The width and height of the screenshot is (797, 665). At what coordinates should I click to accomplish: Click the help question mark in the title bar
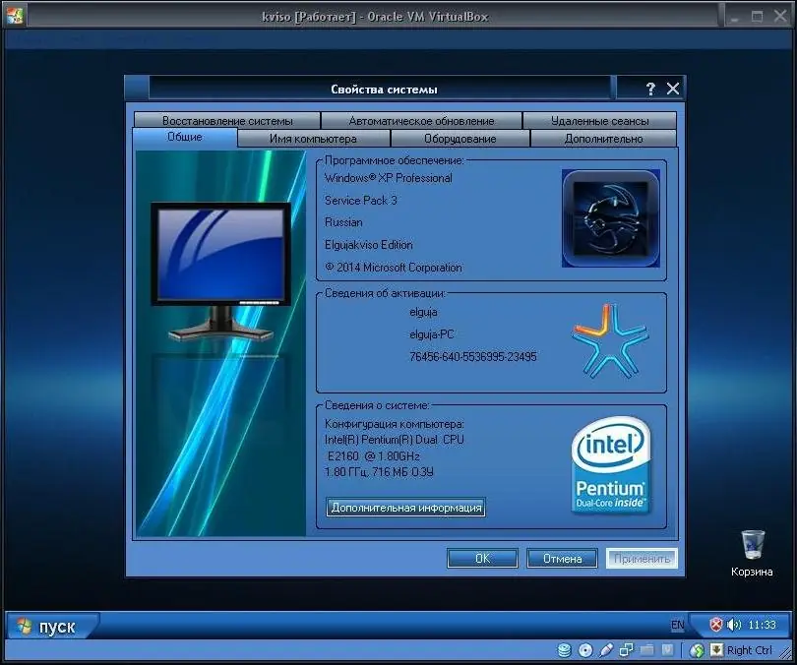[x=649, y=88]
